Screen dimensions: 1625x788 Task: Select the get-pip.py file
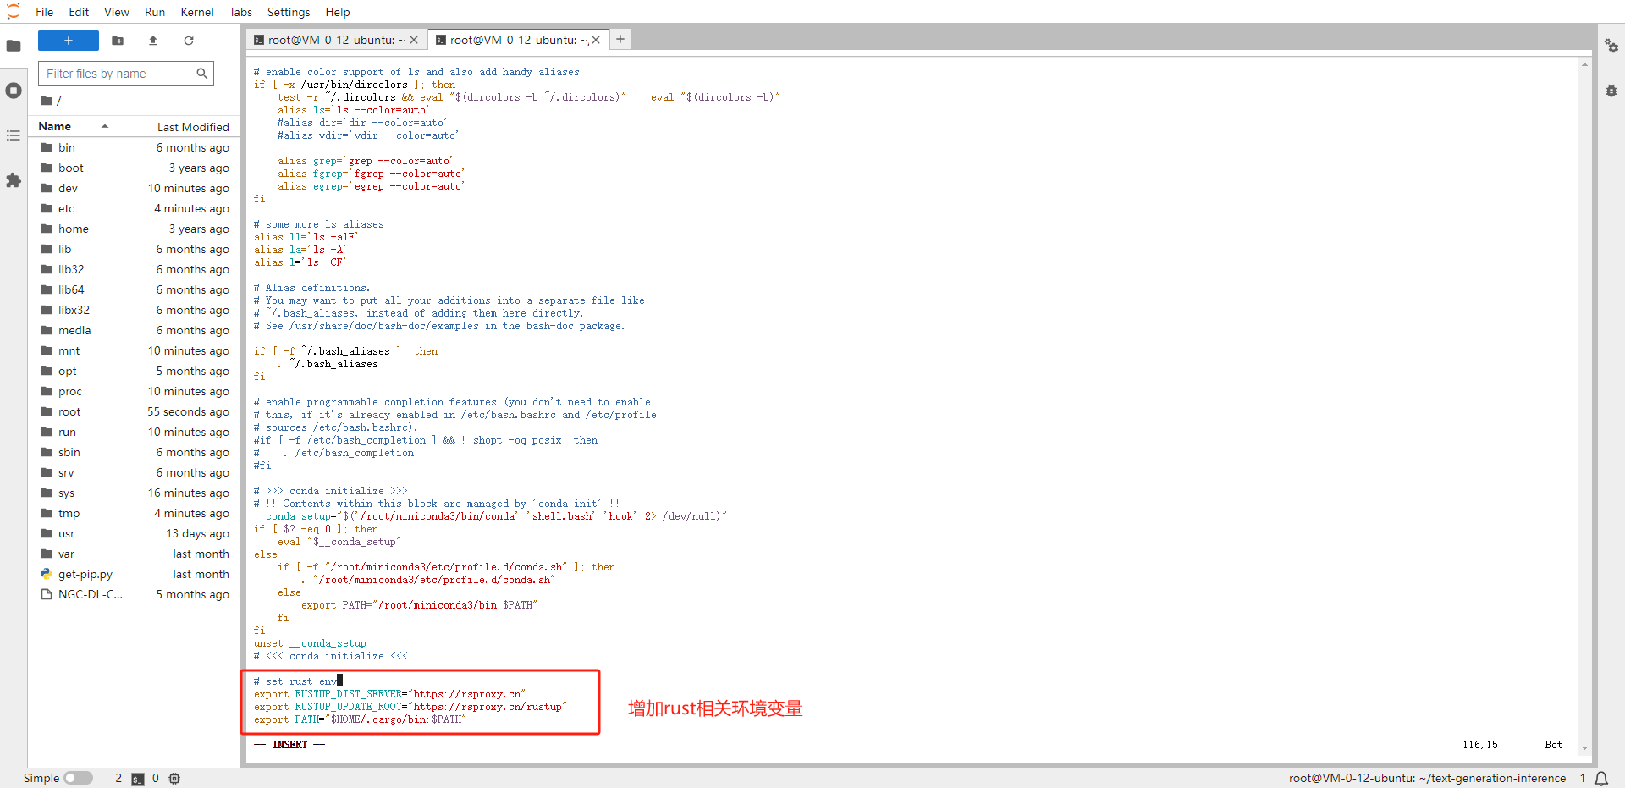pos(135,574)
